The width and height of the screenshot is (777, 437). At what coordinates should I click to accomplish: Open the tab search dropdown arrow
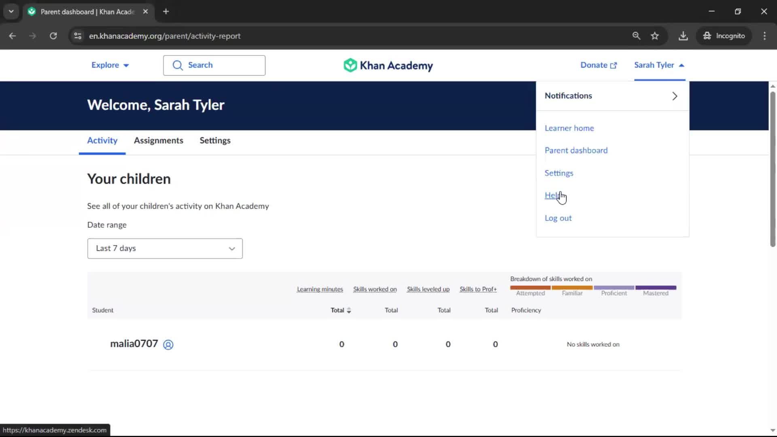tap(11, 11)
